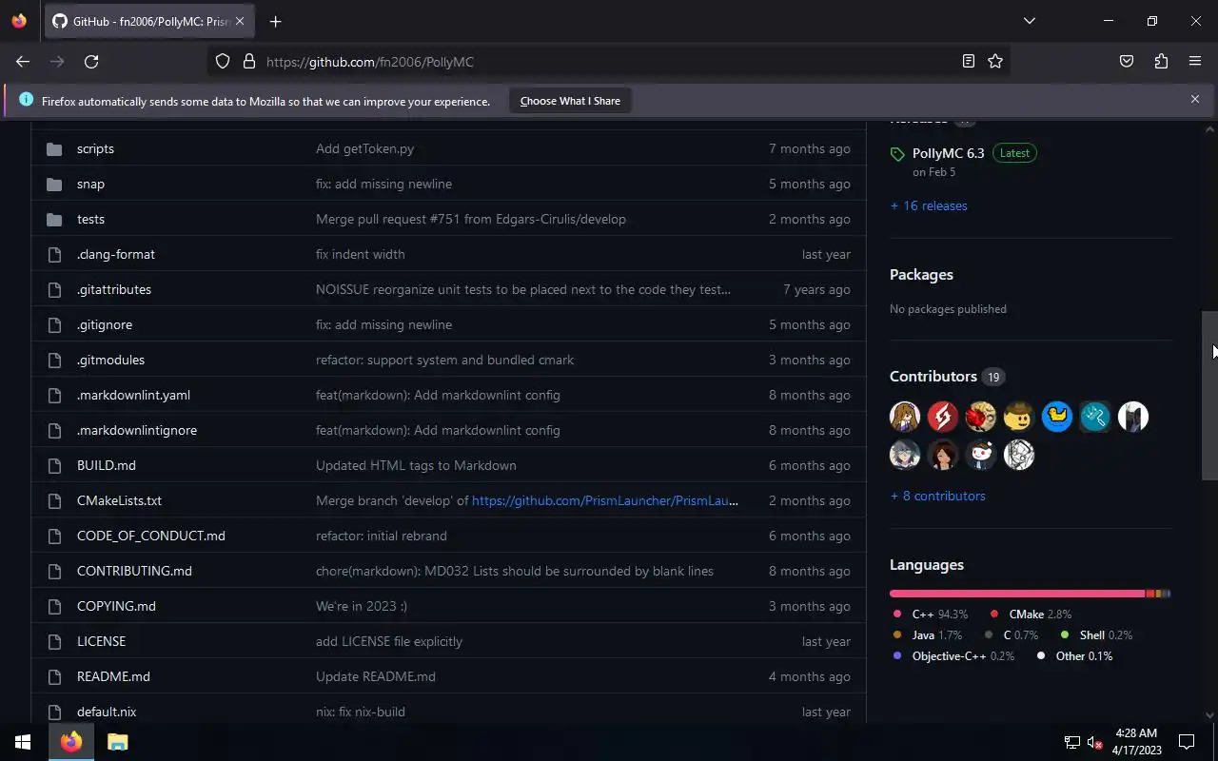1218x761 pixels.
Task: Open the default.nix file
Action: coord(107,712)
